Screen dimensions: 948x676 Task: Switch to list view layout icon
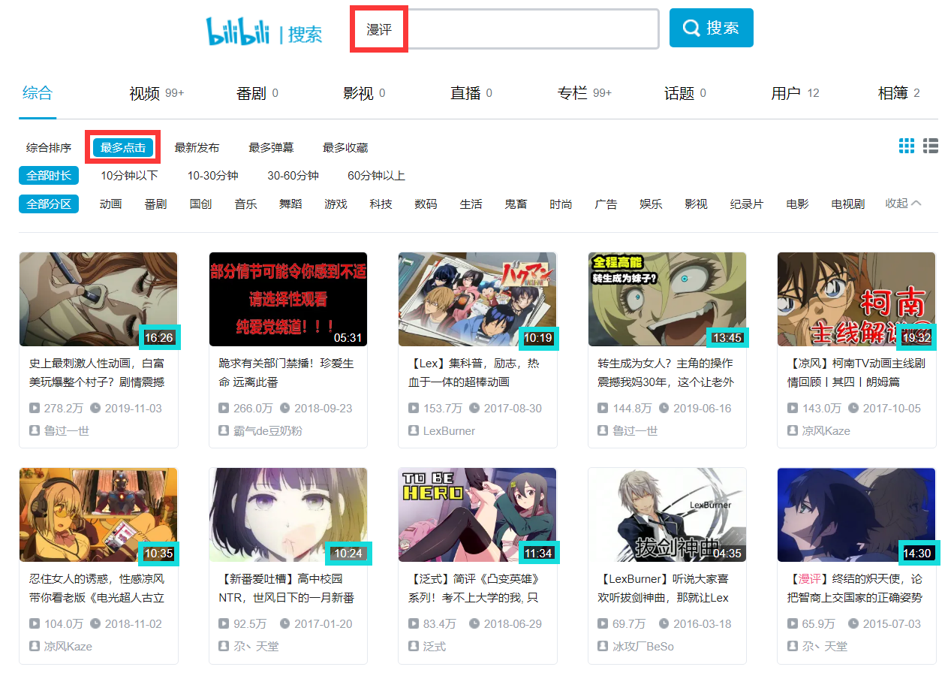931,146
